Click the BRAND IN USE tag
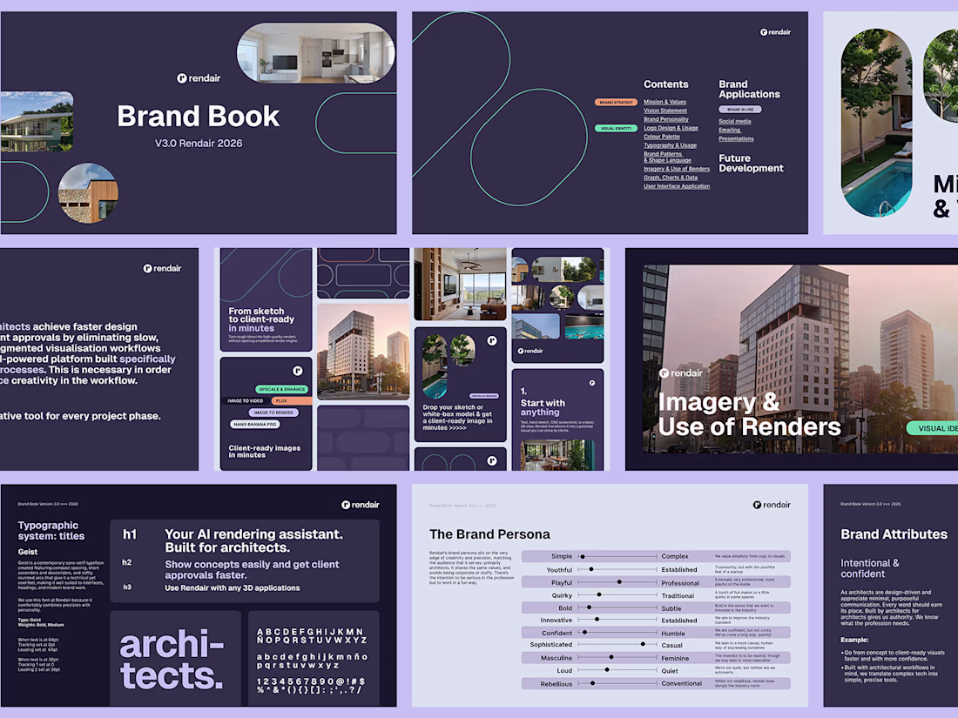The height and width of the screenshot is (718, 958). (x=740, y=110)
